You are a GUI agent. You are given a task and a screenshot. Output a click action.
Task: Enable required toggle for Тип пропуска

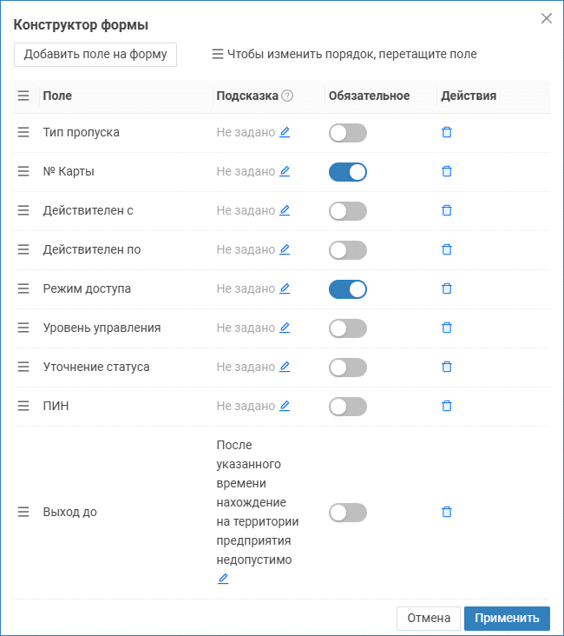(348, 133)
